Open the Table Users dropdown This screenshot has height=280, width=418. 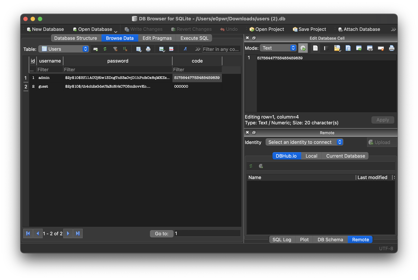(64, 49)
